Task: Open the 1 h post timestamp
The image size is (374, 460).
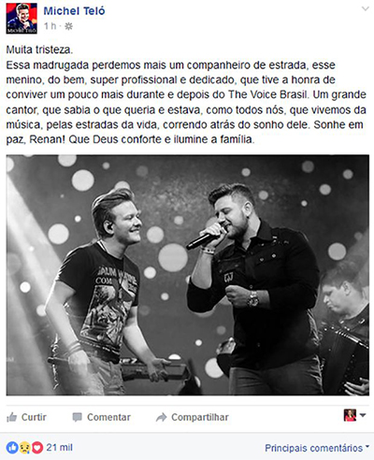Action: click(x=50, y=26)
